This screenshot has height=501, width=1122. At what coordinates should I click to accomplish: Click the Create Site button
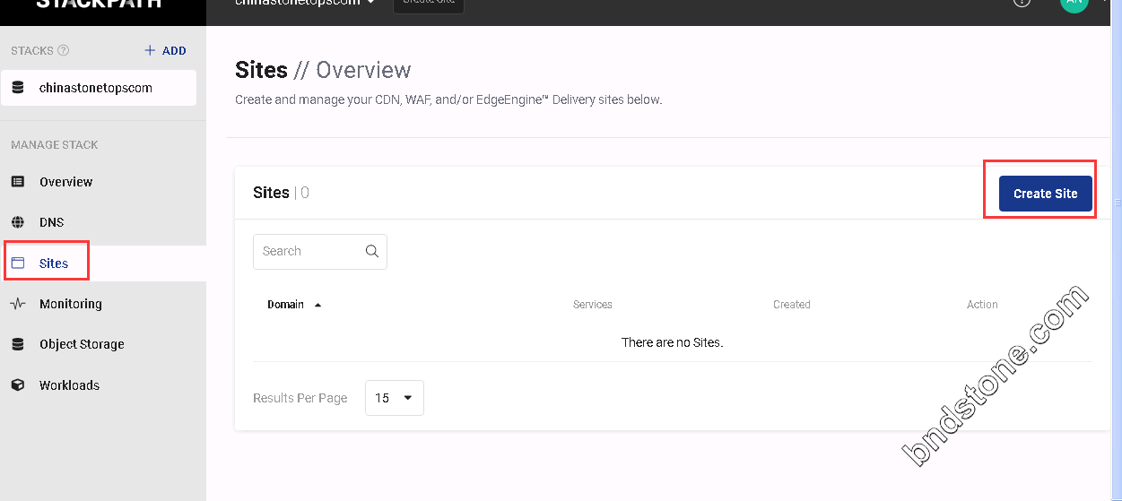(1046, 194)
